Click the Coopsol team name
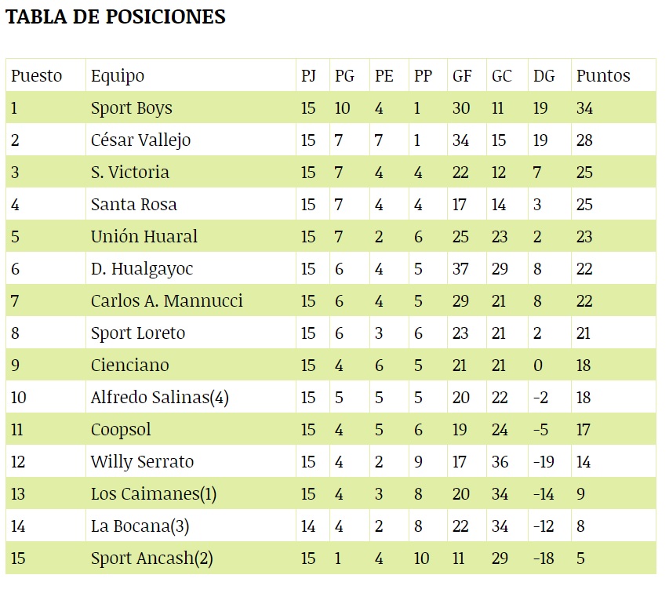The width and height of the screenshot is (669, 593). click(x=121, y=430)
